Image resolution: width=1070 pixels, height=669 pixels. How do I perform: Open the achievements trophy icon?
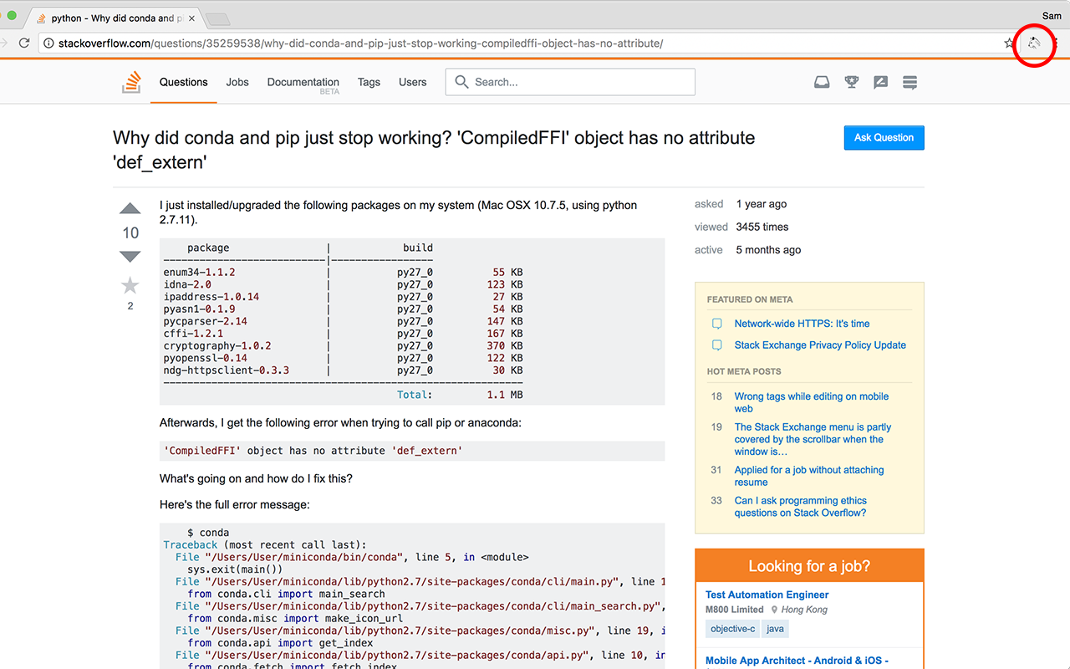click(x=851, y=82)
